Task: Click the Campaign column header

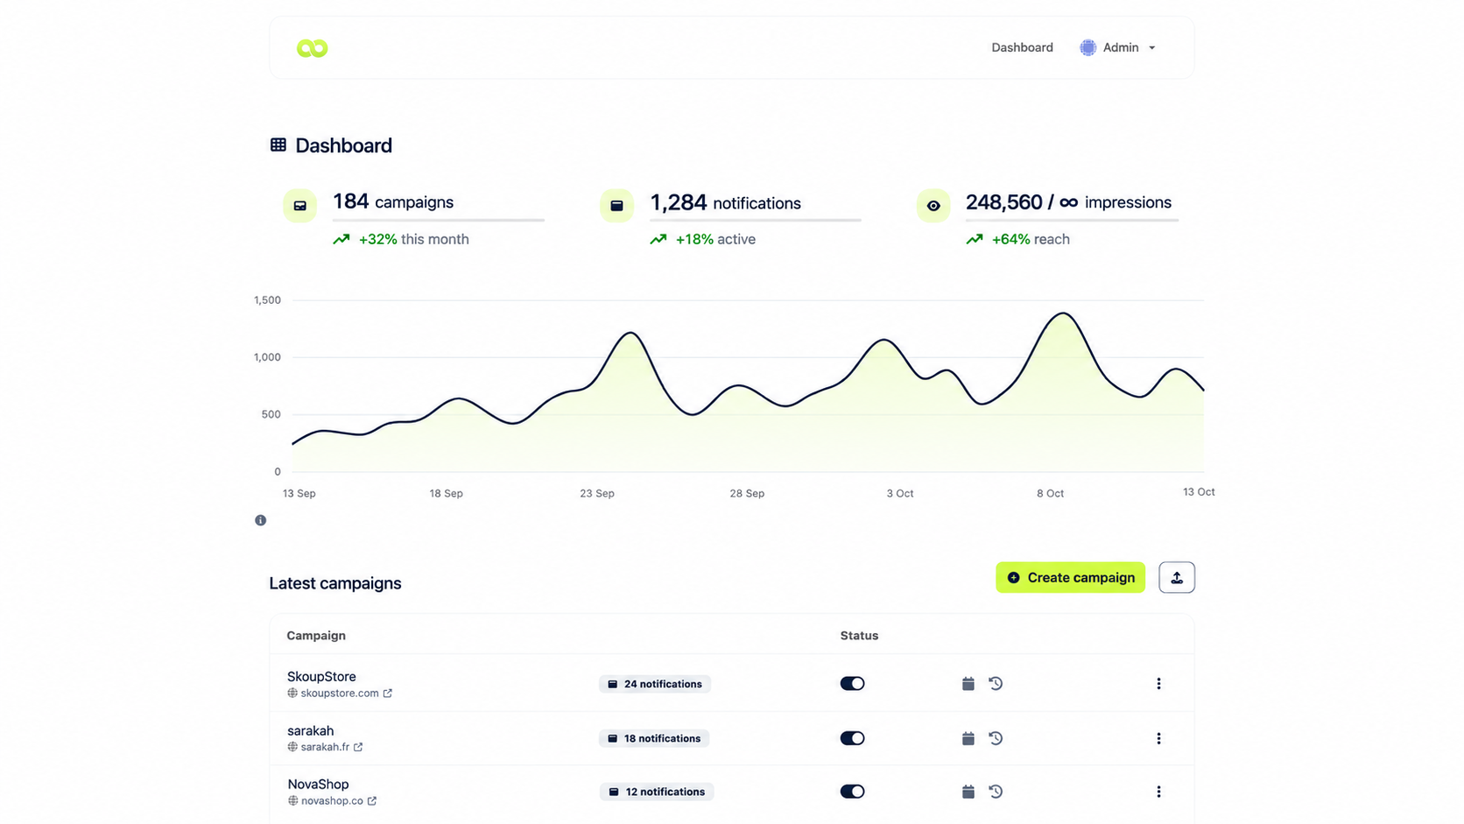Action: 316,636
